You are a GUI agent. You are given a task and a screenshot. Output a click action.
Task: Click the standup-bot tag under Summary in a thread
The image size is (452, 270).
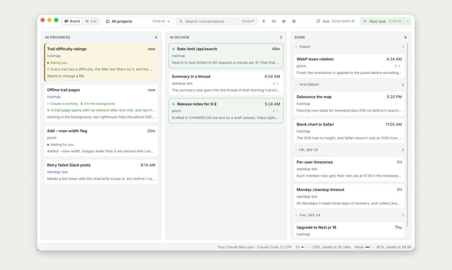click(183, 83)
